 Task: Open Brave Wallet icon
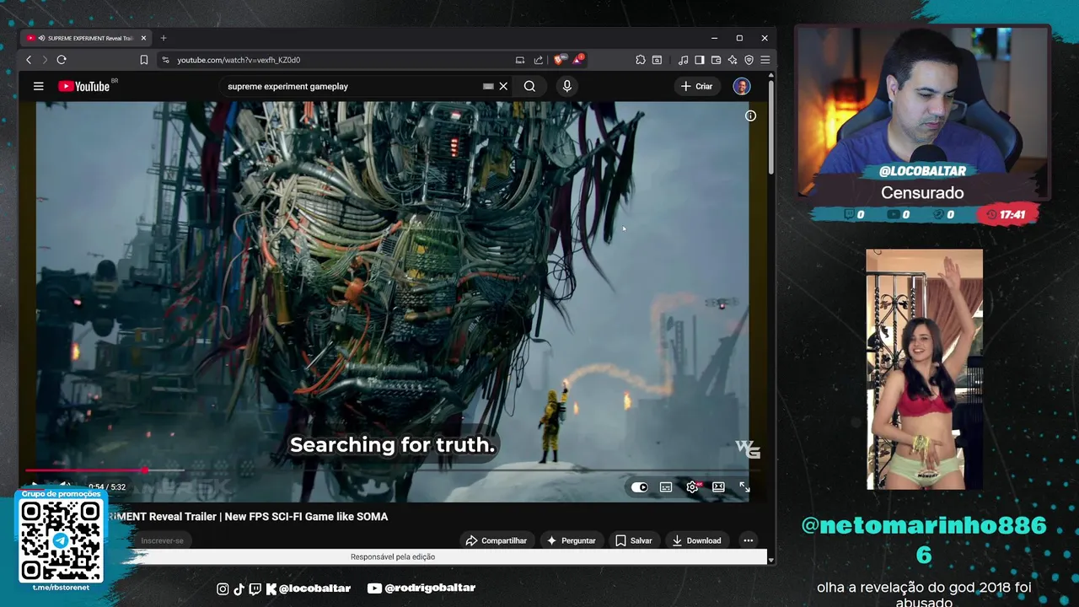[716, 60]
